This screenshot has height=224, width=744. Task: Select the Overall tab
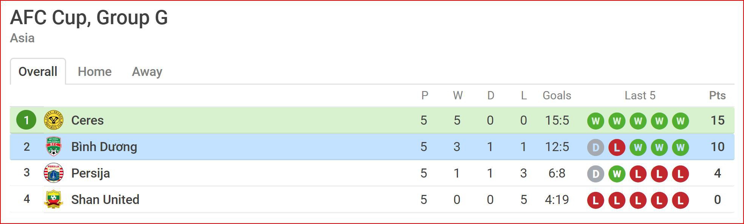pos(38,71)
